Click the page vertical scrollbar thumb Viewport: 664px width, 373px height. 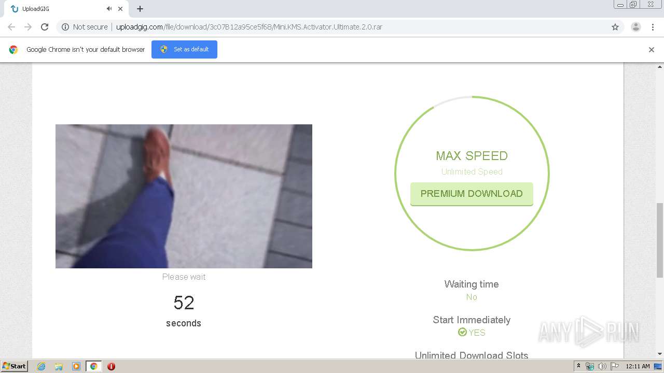(660, 240)
